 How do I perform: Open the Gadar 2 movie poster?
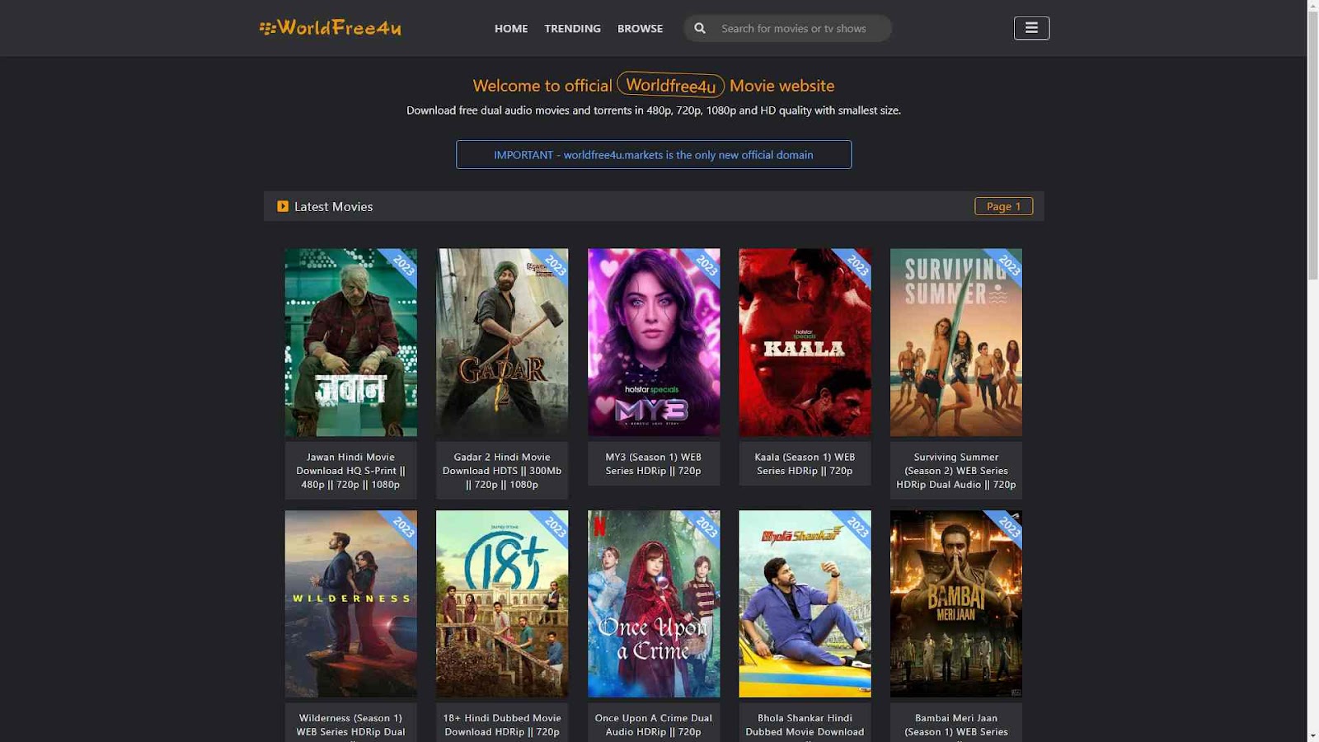[502, 342]
